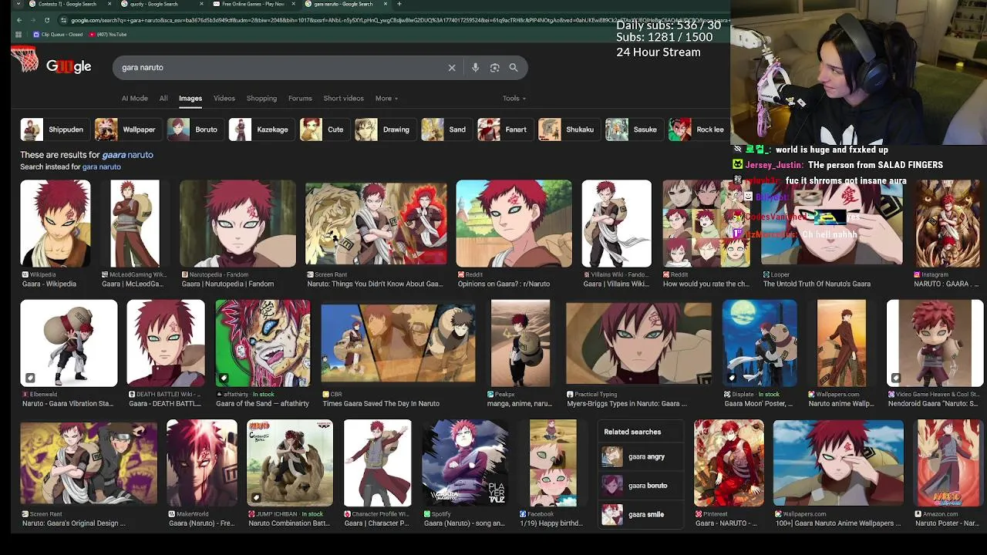Expand the Tools dropdown
The width and height of the screenshot is (987, 555).
(x=514, y=99)
